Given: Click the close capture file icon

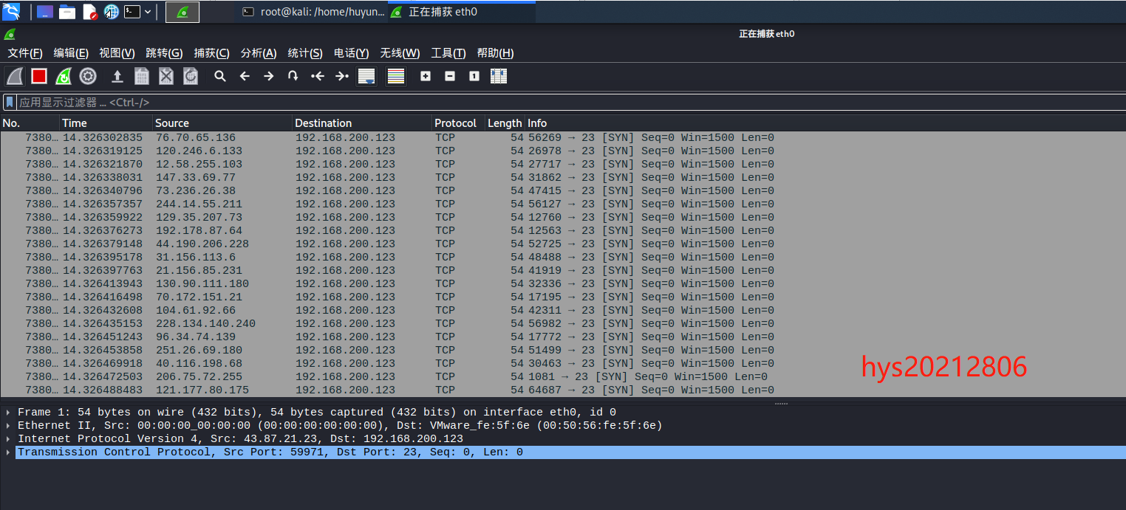Looking at the screenshot, I should pos(166,76).
